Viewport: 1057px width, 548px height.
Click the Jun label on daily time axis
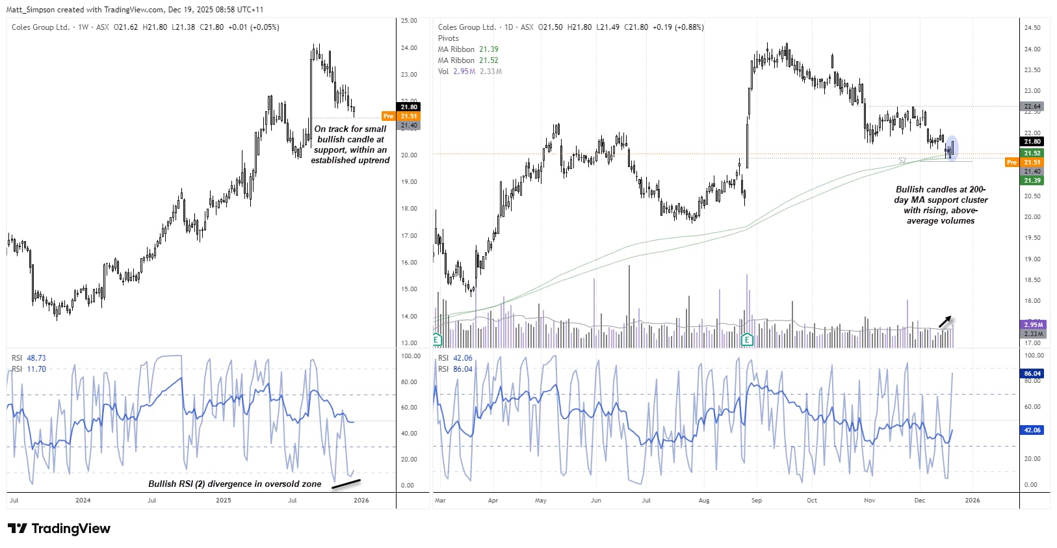(596, 500)
